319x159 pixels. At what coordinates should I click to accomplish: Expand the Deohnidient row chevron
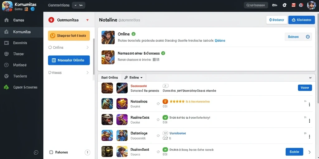pos(309,152)
